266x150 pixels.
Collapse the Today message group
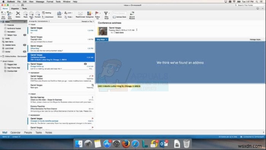point(29,25)
